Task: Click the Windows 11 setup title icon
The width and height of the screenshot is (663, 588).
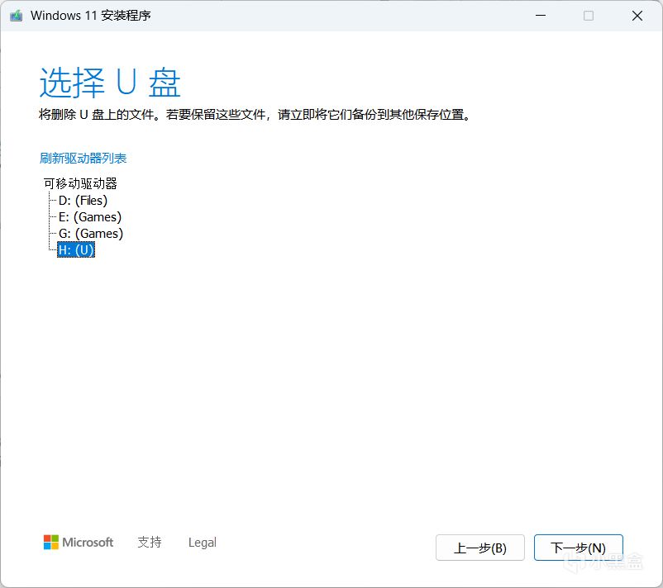Action: (16, 16)
